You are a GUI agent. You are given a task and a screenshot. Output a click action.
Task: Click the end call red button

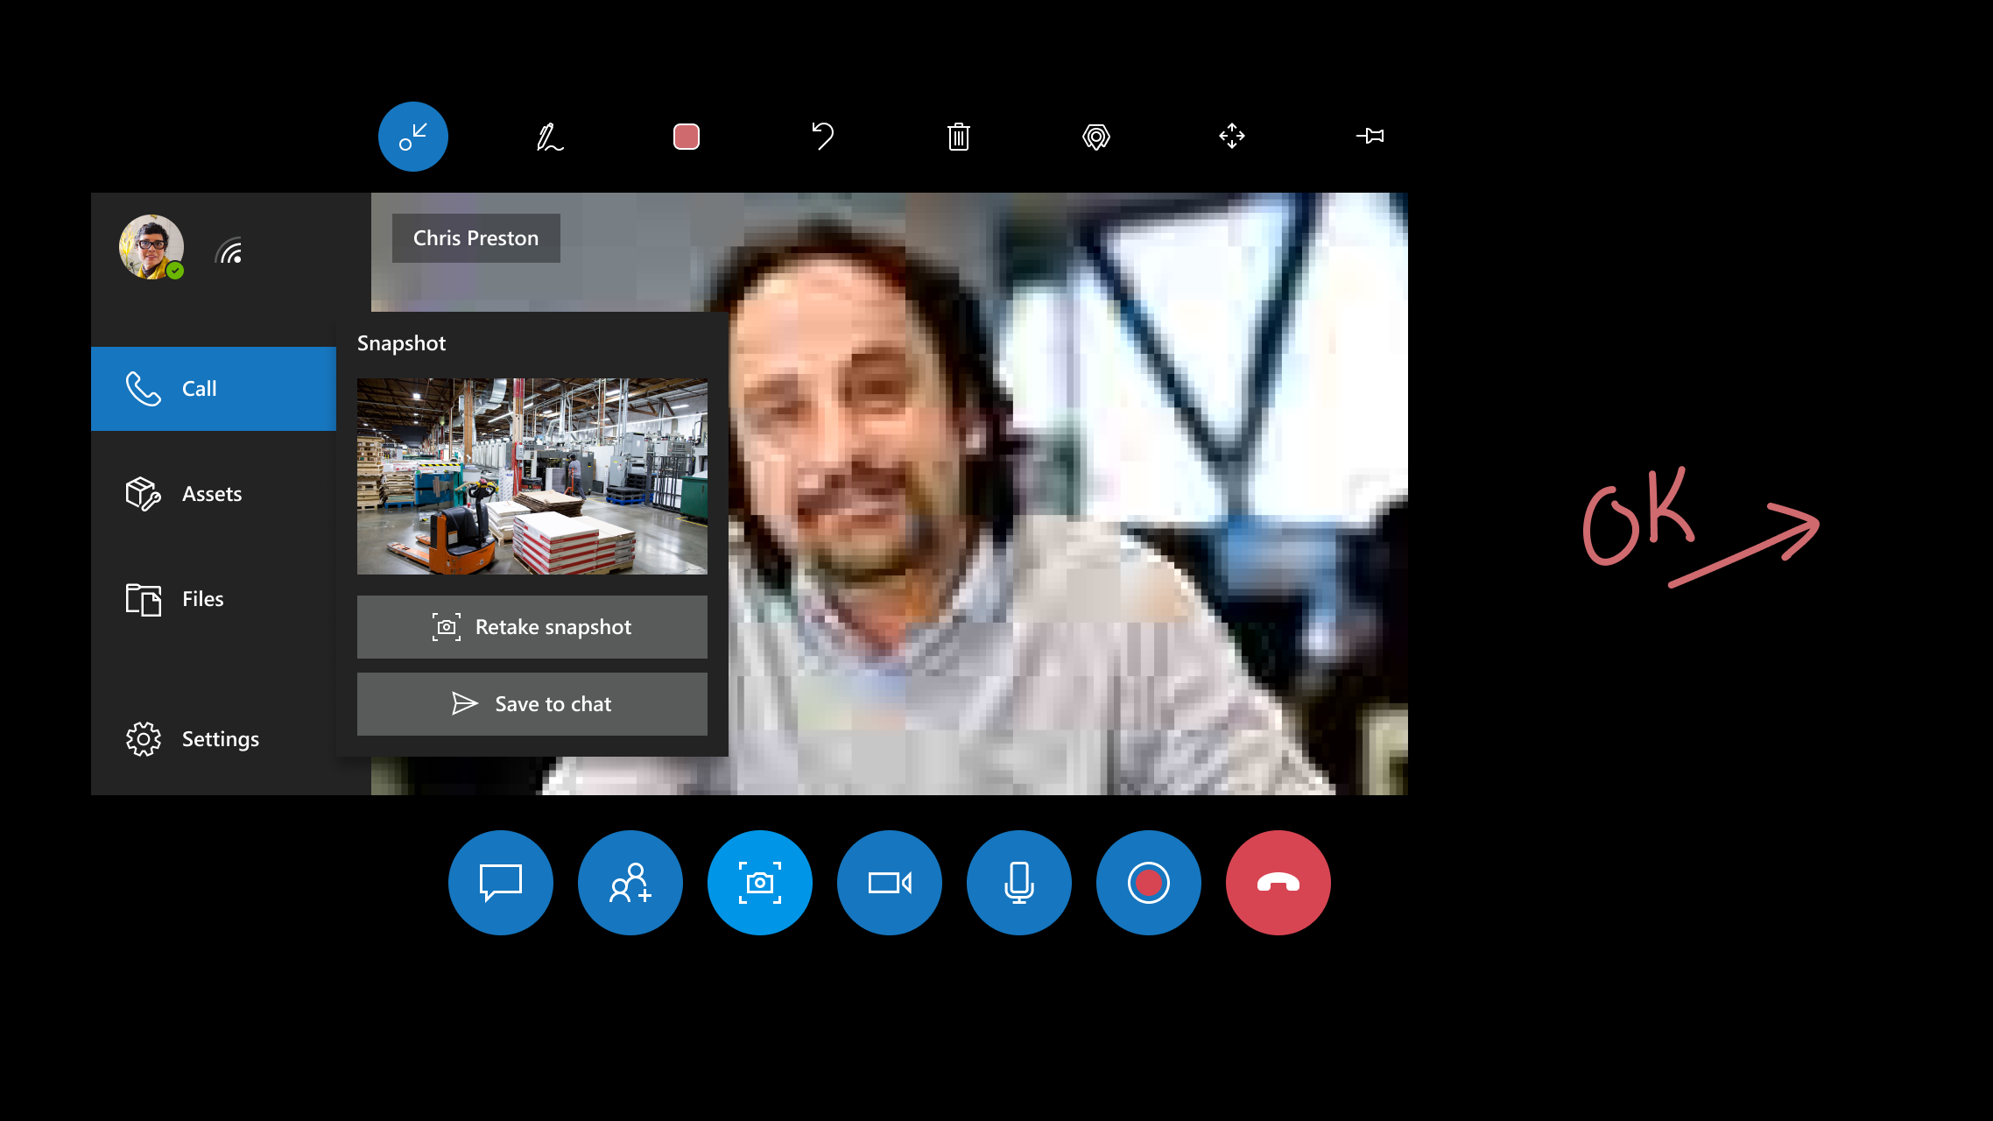click(1277, 883)
